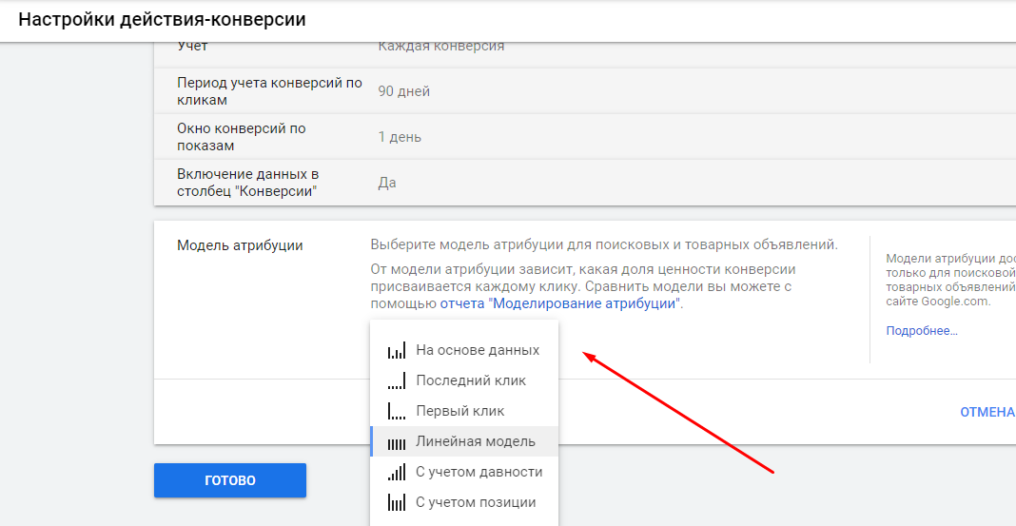Click the rising-bars icon for "С учетом давности"
This screenshot has width=1016, height=526.
(x=397, y=473)
